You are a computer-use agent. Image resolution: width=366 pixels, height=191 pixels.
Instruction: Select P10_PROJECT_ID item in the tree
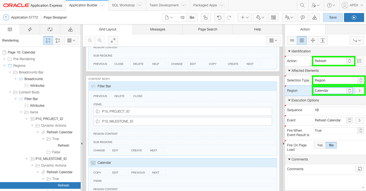[49, 119]
